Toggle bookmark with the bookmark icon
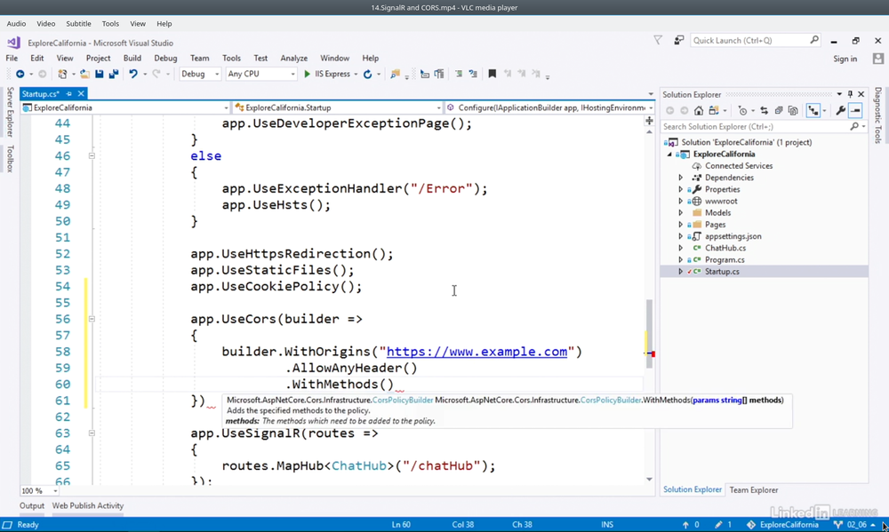Viewport: 889px width, 532px height. coord(493,74)
